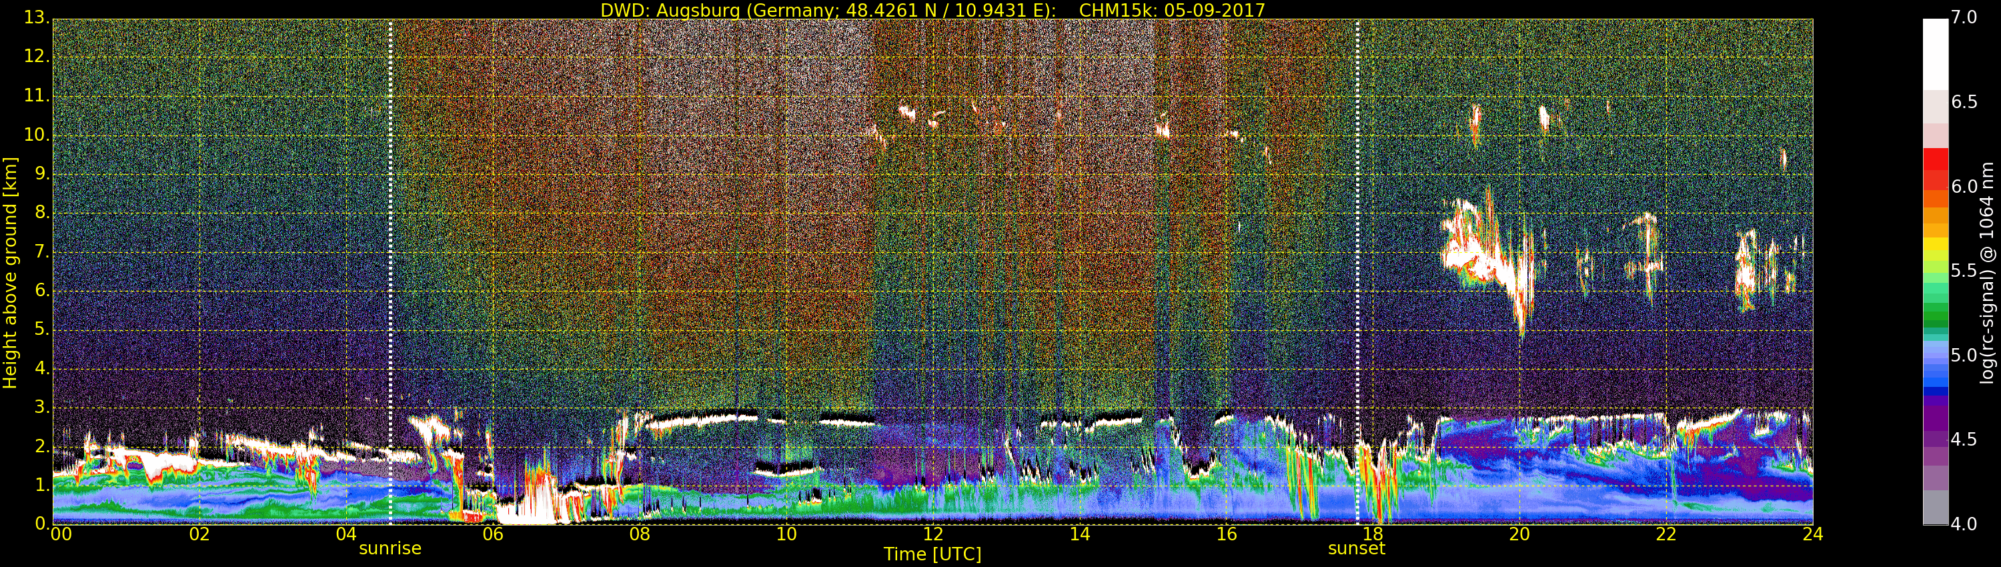Click the time axis tick "04"
2001x567 pixels.
pos(346,534)
